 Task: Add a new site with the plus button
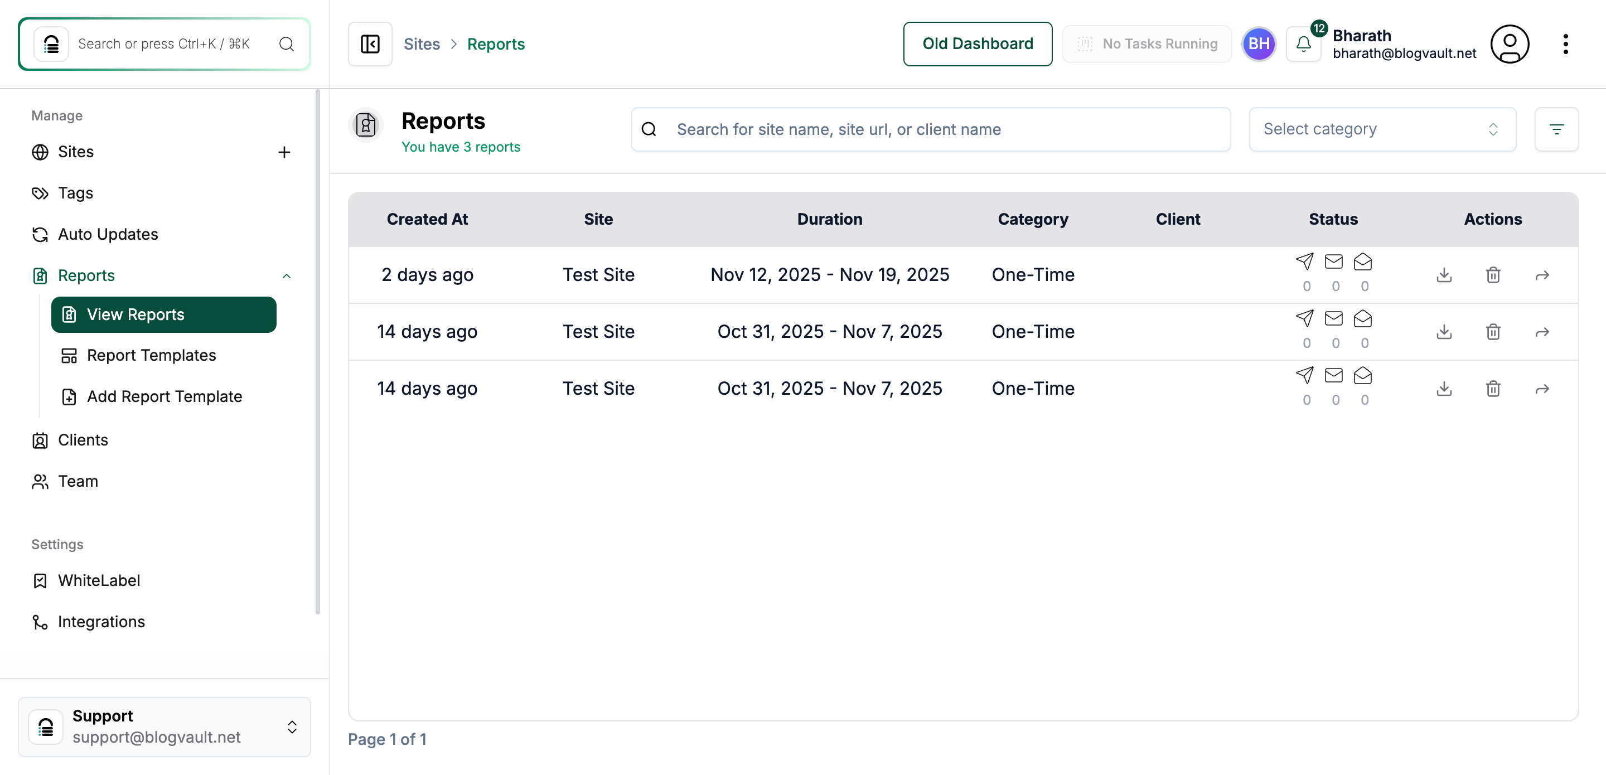pos(284,152)
